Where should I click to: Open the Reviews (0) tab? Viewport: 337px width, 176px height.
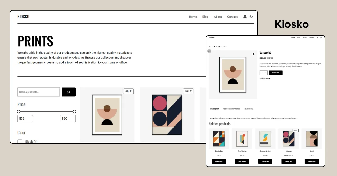click(x=248, y=109)
